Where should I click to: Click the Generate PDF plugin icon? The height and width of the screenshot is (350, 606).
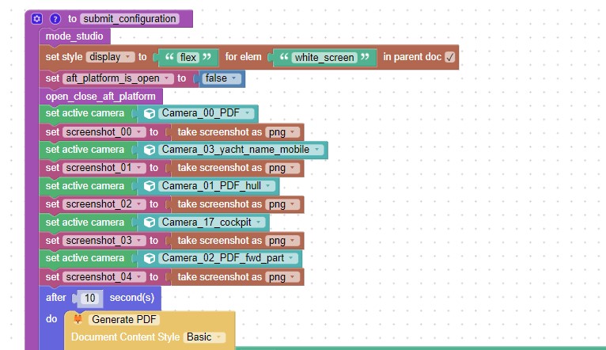78,319
